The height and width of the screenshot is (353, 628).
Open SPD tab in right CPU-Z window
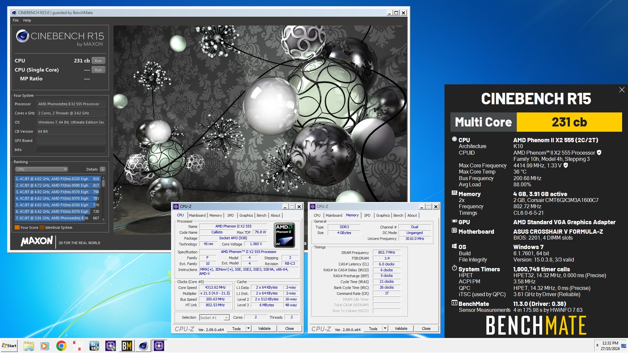pos(367,215)
